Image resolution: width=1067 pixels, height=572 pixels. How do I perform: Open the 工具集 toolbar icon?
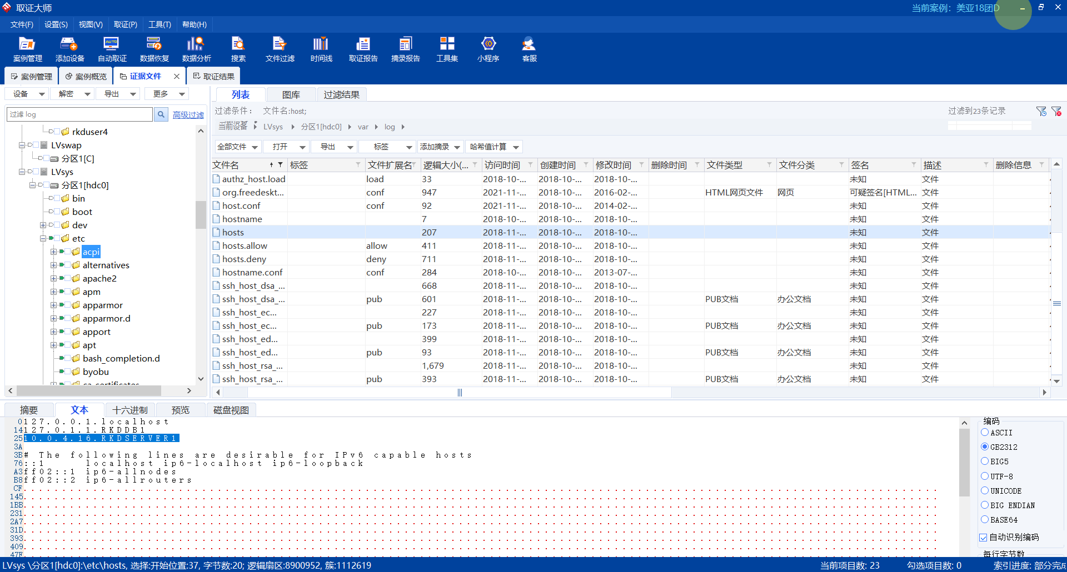[447, 49]
